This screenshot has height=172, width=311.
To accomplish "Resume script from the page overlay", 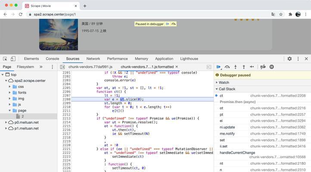I will pyautogui.click(x=168, y=24).
